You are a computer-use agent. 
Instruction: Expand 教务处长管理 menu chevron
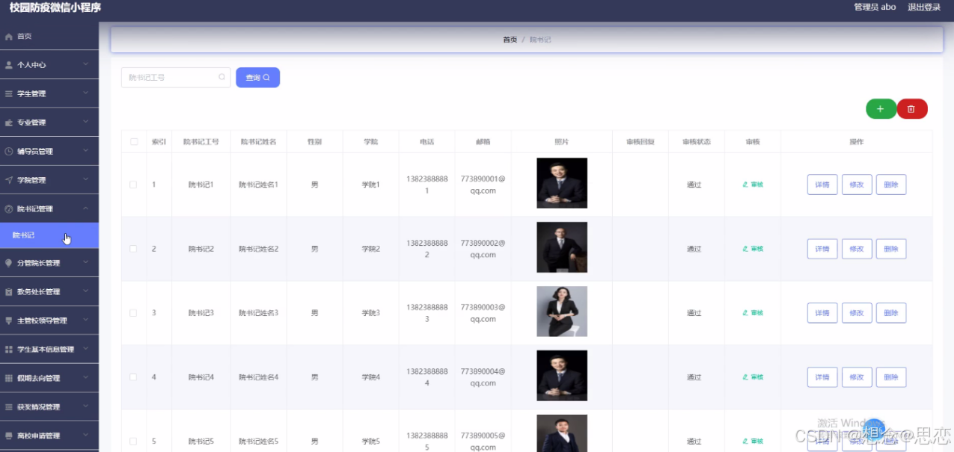tap(85, 292)
